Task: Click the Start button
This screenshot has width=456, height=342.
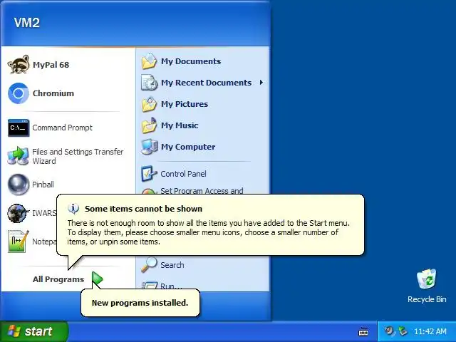Action: pos(33,331)
